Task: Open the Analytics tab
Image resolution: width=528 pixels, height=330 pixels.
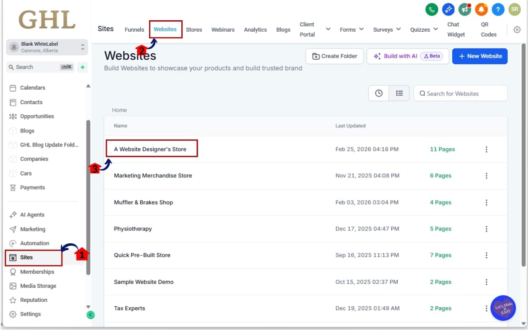Action: point(255,29)
